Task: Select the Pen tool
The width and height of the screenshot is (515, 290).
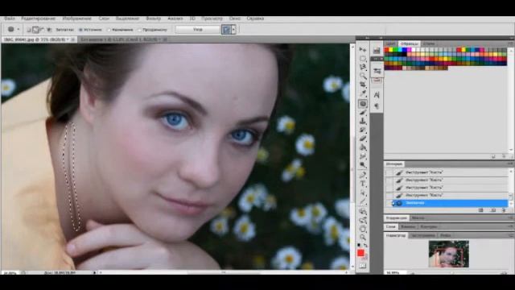Action: pyautogui.click(x=363, y=175)
